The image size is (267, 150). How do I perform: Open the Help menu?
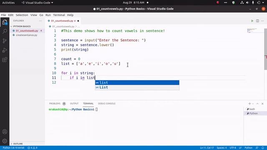(x=70, y=15)
